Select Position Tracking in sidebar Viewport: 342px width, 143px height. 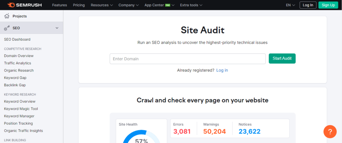(x=18, y=123)
